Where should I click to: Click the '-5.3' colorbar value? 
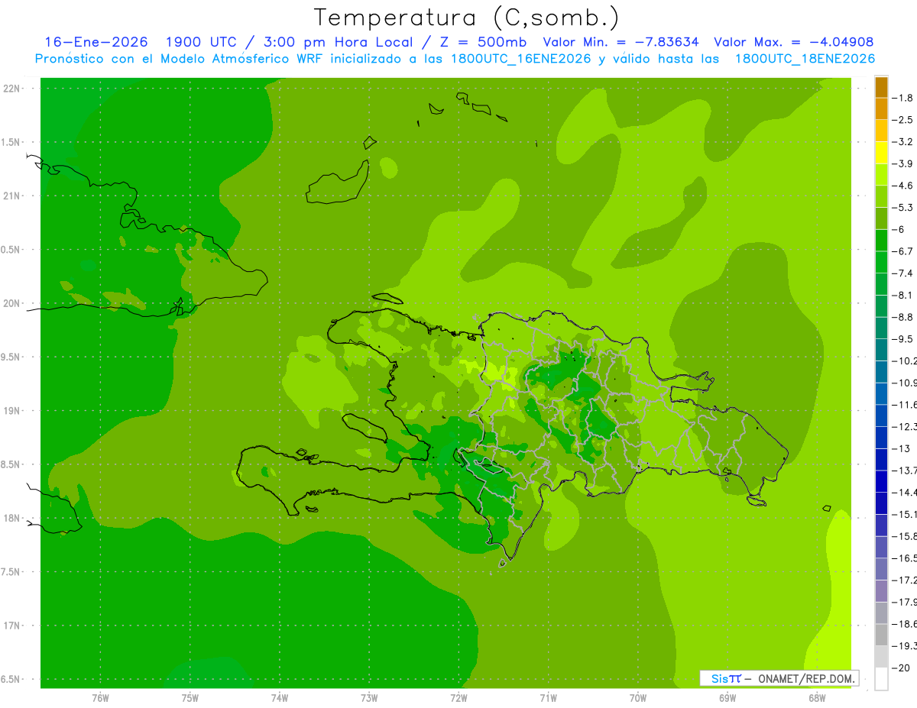coord(902,208)
